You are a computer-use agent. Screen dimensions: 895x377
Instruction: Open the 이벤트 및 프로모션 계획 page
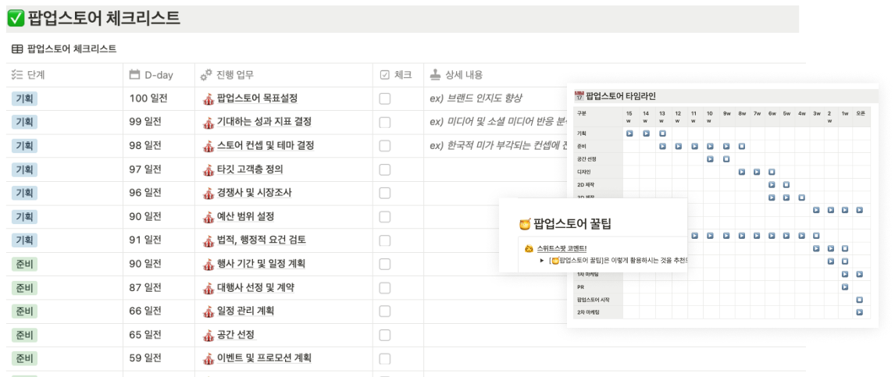click(264, 359)
